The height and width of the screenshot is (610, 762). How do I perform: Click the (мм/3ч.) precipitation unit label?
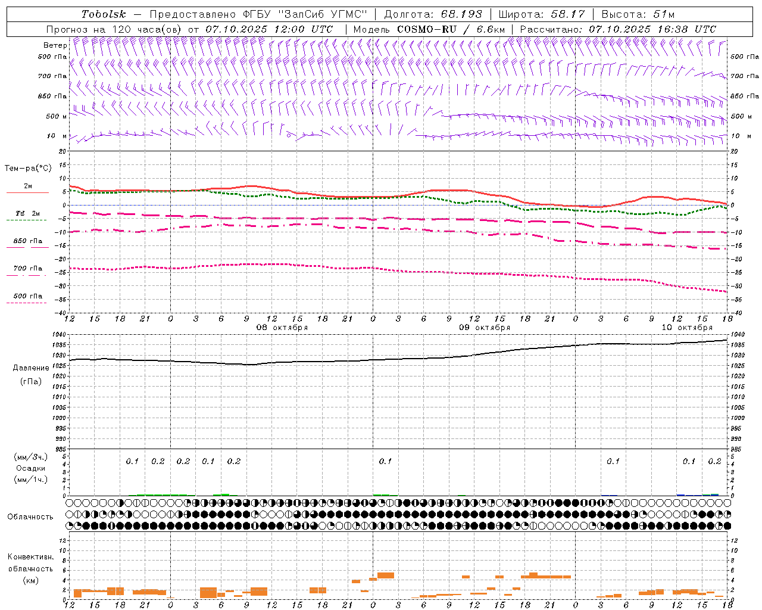(x=31, y=457)
